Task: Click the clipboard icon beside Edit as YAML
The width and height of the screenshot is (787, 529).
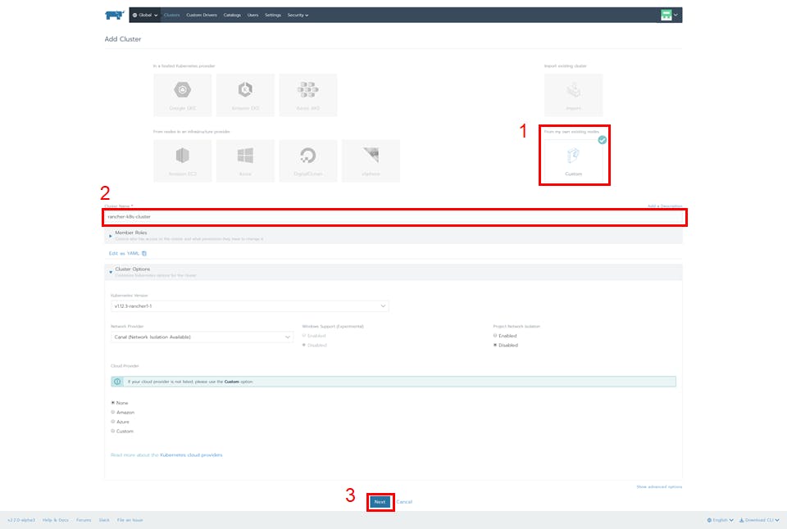Action: point(144,254)
